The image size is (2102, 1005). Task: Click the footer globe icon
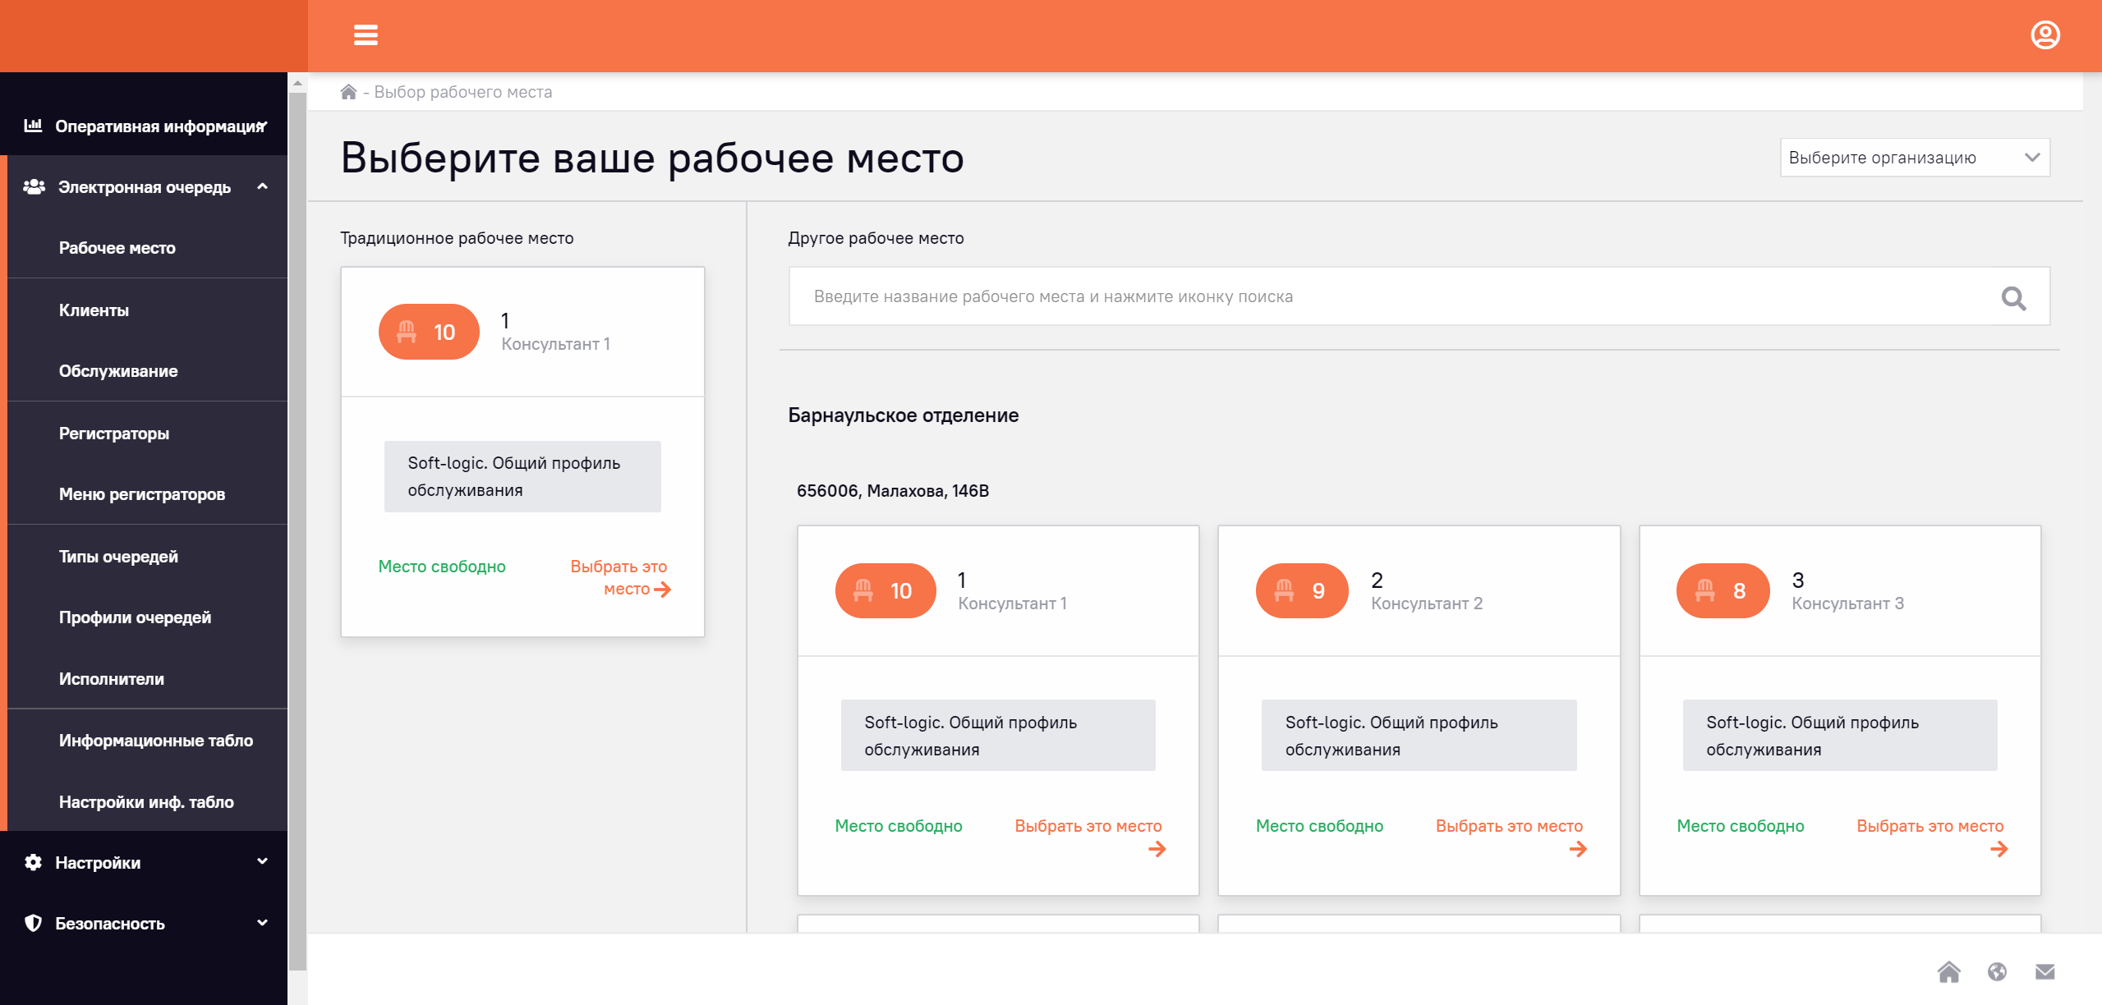[1997, 972]
